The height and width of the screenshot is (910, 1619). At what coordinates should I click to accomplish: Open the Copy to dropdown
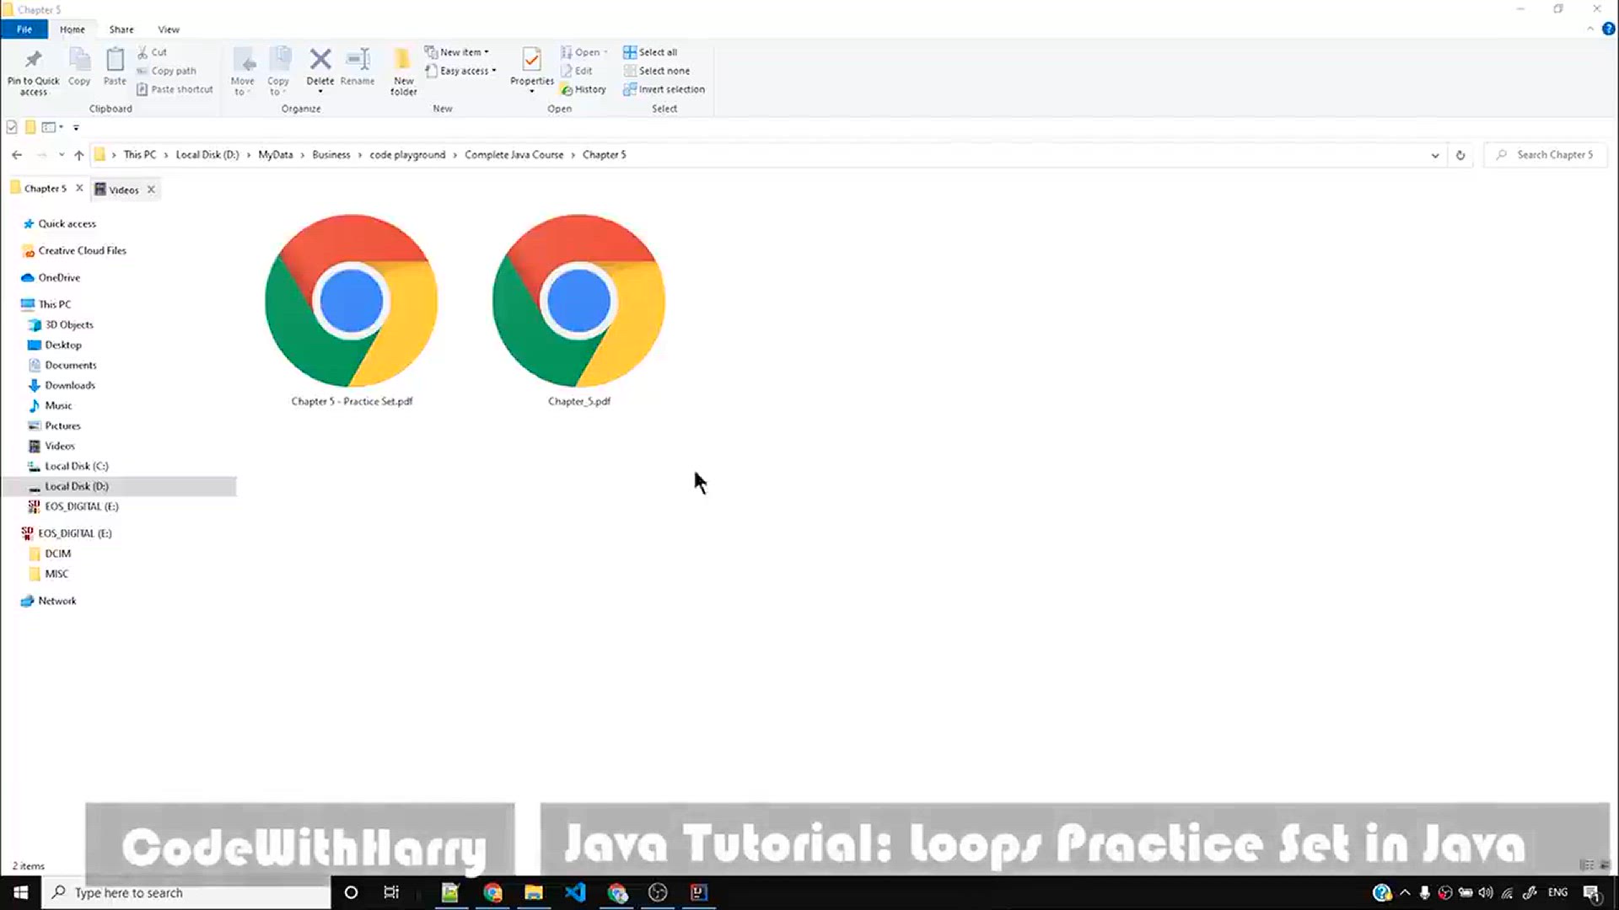pos(278,71)
